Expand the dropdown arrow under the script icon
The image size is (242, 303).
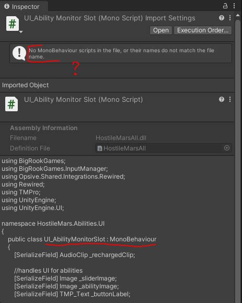21,32
